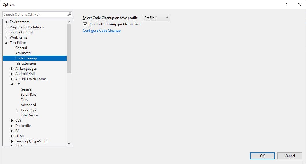The height and width of the screenshot is (164, 306).
Task: Expand the Source Control node
Action: point(6,32)
